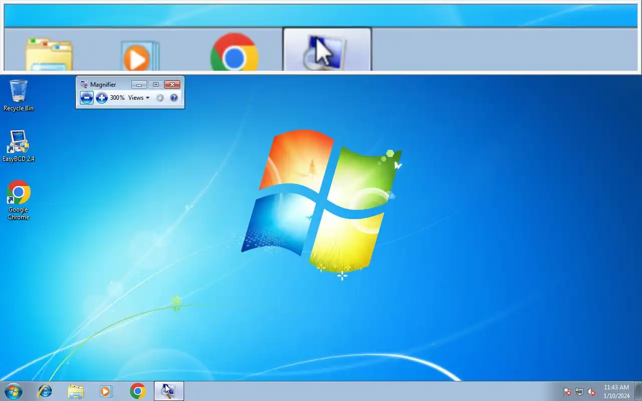Open Magnifier help question-mark icon
This screenshot has height=401, width=642.
pyautogui.click(x=174, y=98)
